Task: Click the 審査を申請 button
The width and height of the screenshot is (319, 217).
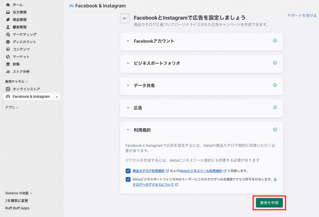Action: pos(269,203)
